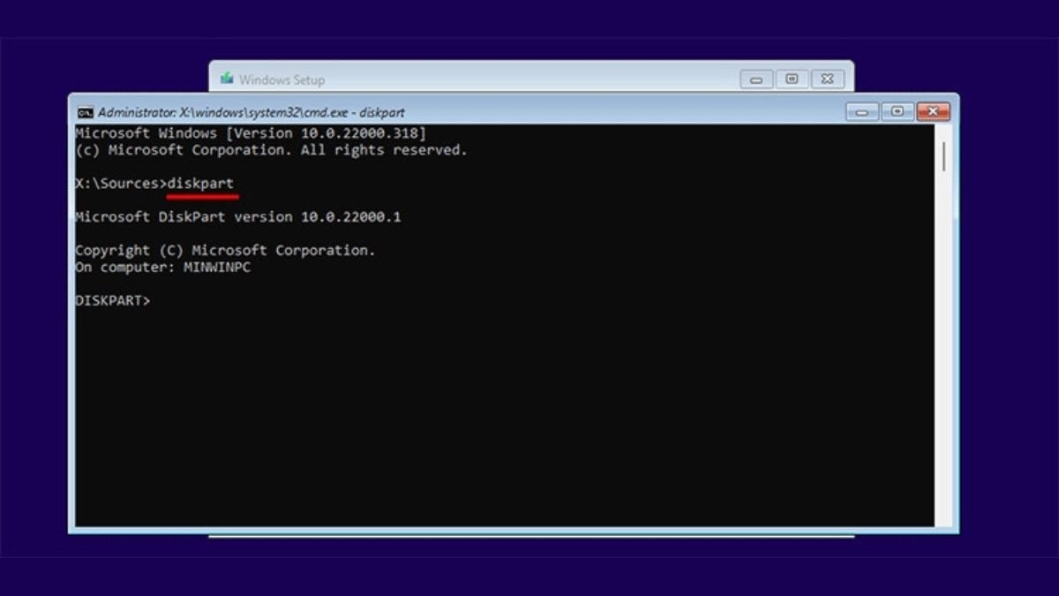Click the X:\Sources prompt path
The height and width of the screenshot is (596, 1059).
(x=118, y=184)
